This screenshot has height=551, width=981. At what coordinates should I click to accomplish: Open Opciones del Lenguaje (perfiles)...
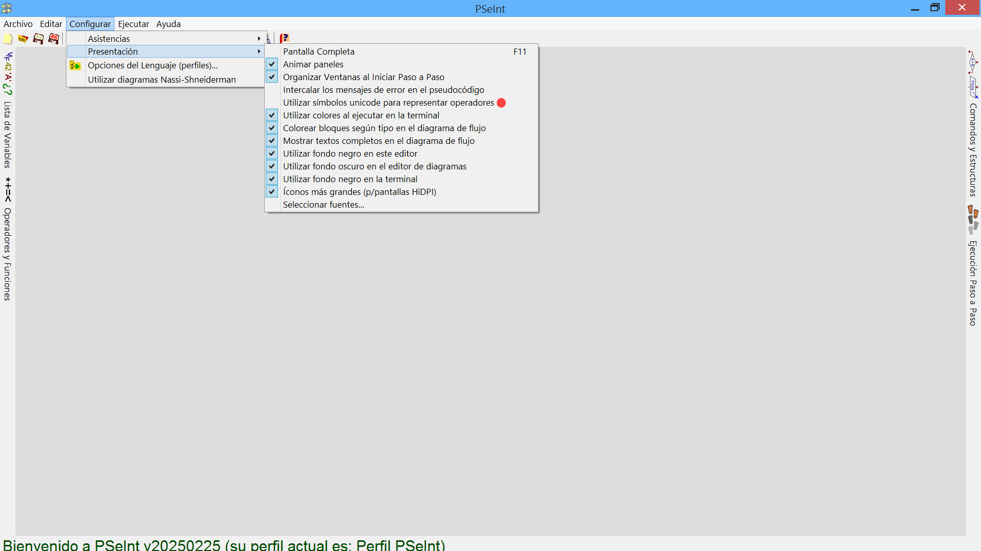152,65
